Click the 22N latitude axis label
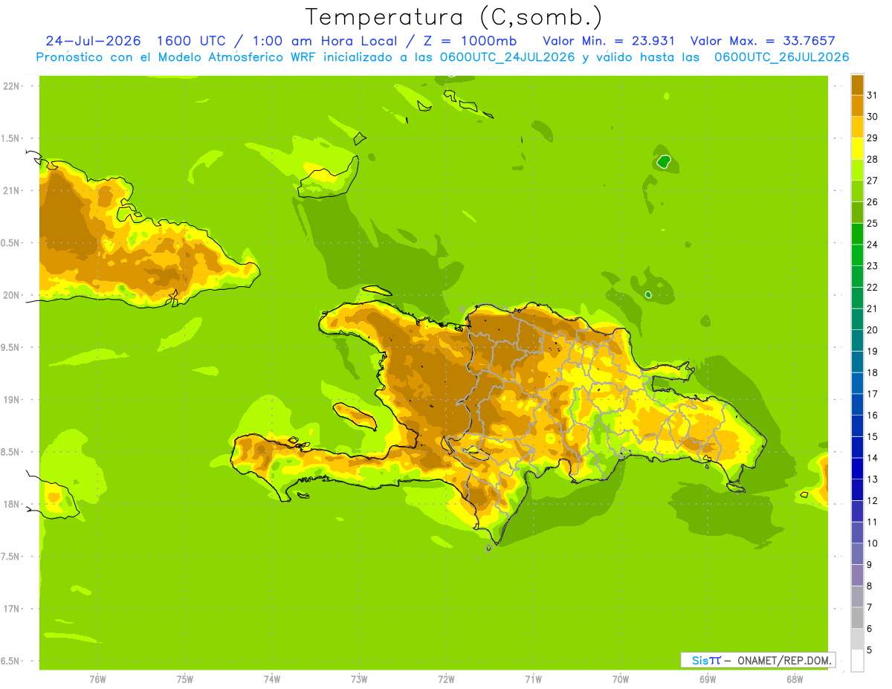892x689 pixels. 11,86
